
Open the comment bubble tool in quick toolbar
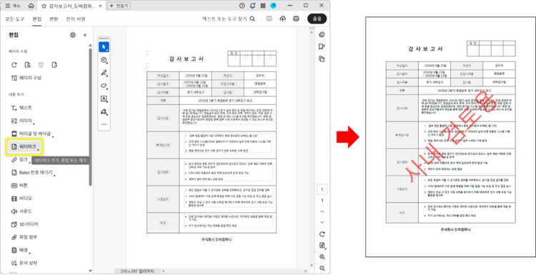(104, 60)
